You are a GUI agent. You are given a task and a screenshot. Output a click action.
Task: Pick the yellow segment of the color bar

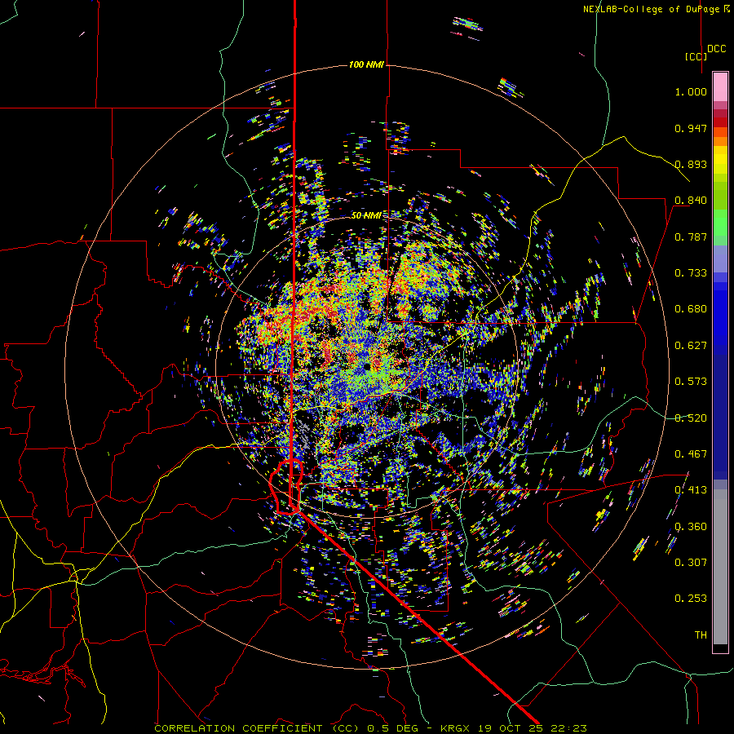(x=720, y=159)
